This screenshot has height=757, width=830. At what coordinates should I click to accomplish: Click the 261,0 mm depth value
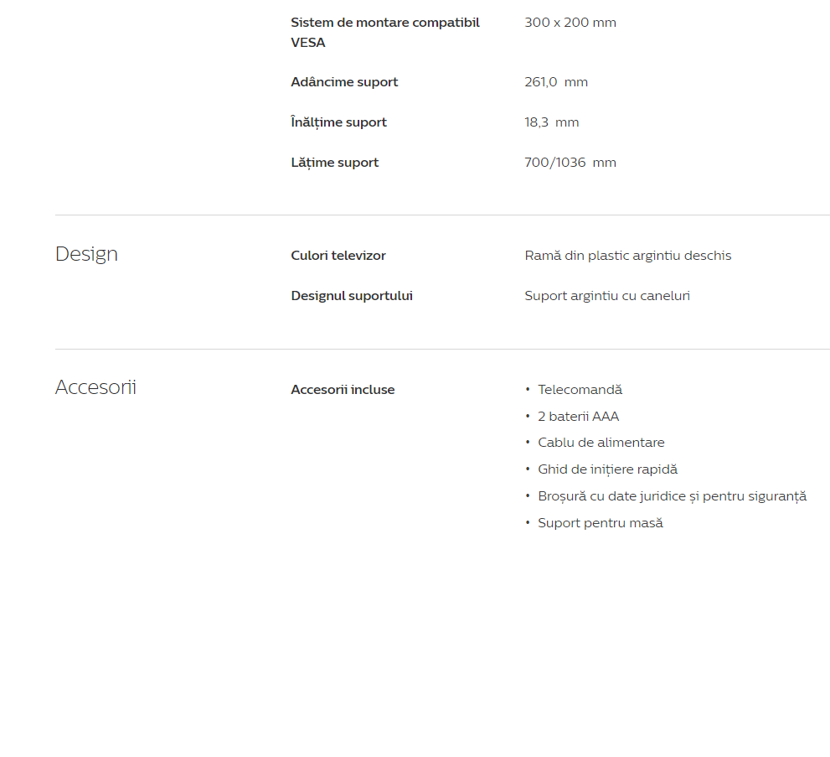coord(556,82)
